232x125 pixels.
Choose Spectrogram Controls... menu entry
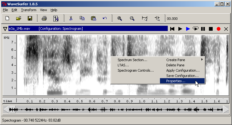click(x=136, y=70)
